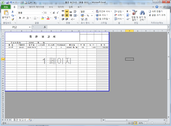Switch to Page Break Preview in status bar
The height and width of the screenshot is (126, 171).
click(x=135, y=123)
